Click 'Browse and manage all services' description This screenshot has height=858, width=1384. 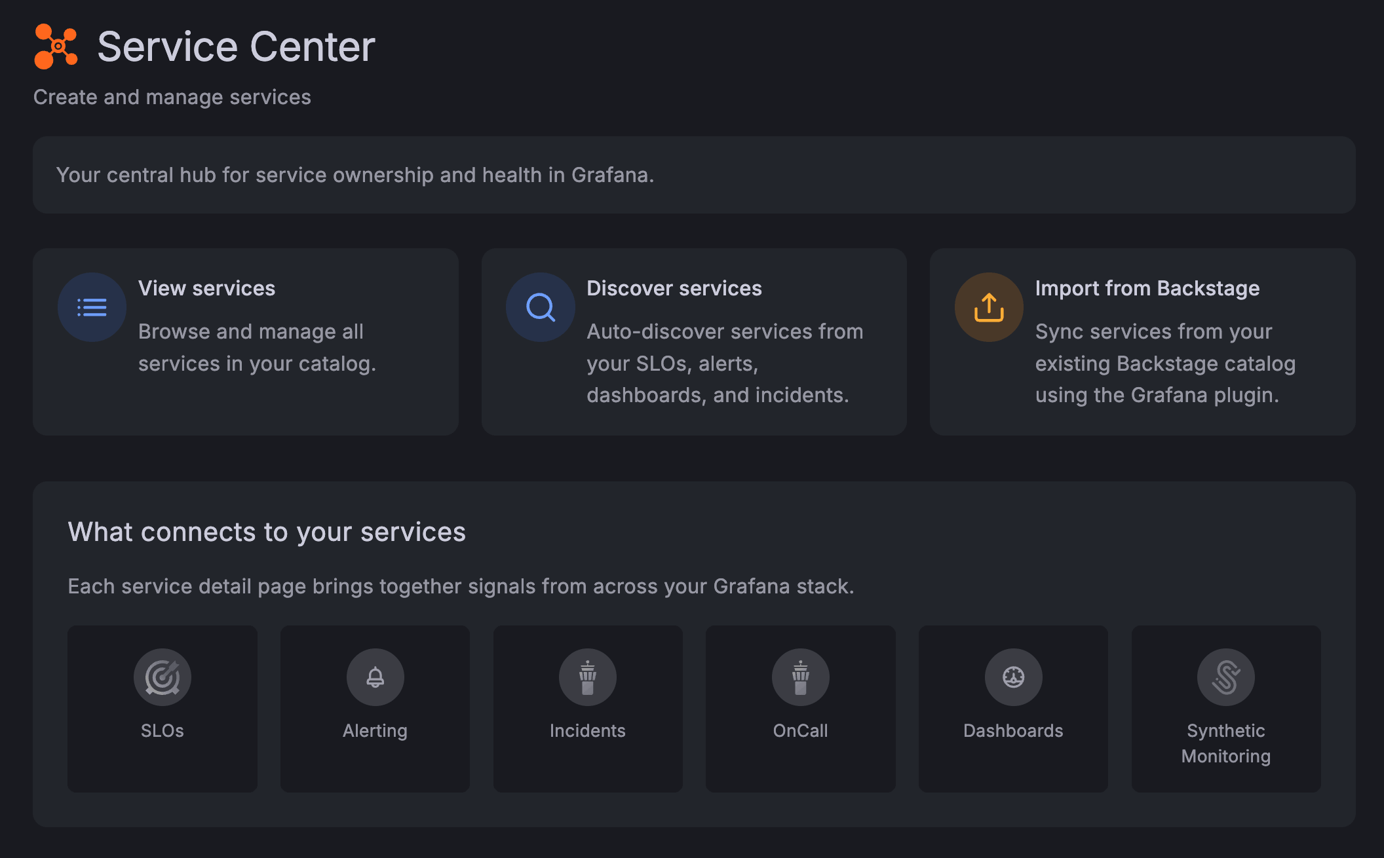pos(258,347)
